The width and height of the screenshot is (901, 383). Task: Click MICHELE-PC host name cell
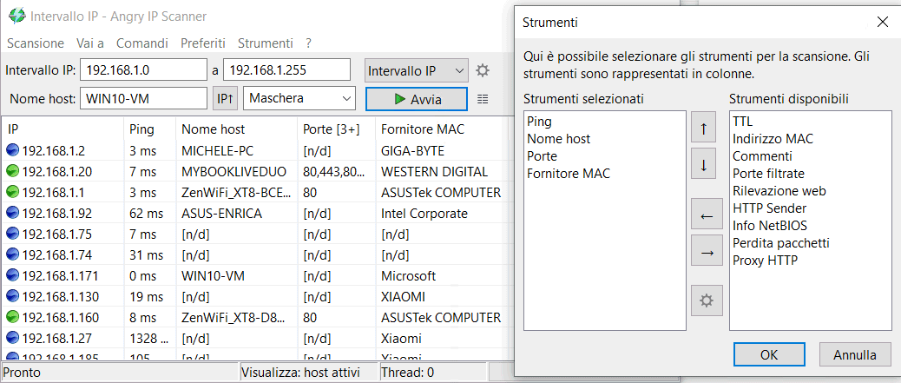tap(217, 151)
